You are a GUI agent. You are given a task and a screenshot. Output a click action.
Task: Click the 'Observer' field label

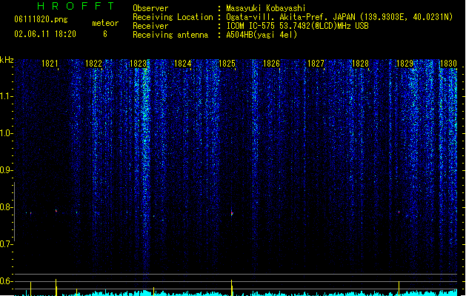pyautogui.click(x=150, y=8)
